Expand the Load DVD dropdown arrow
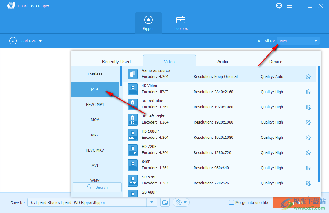 (40, 41)
